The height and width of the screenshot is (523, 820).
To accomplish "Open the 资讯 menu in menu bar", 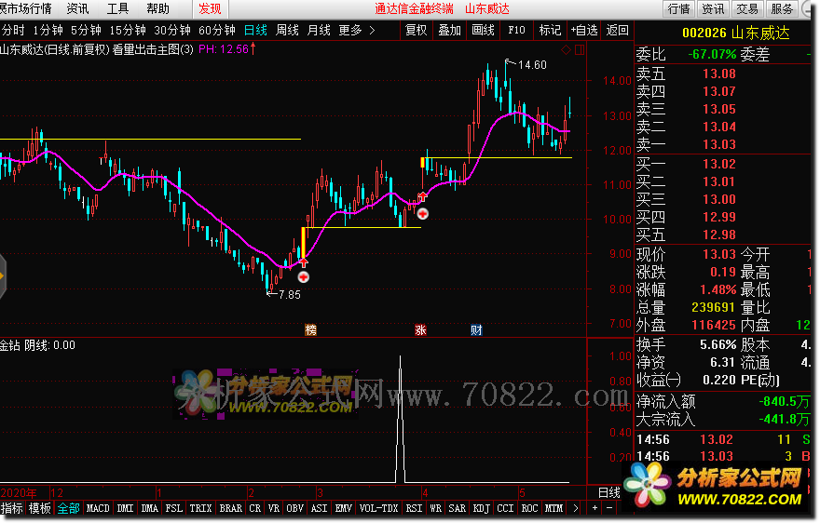I will pyautogui.click(x=77, y=9).
